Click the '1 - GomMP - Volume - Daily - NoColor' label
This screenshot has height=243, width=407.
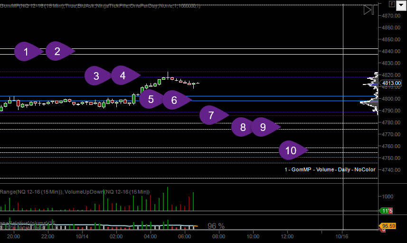[x=330, y=169]
